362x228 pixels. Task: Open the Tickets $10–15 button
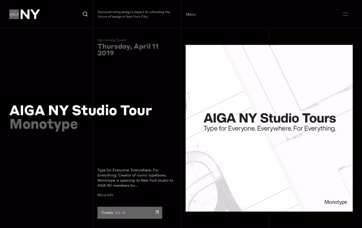130,212
